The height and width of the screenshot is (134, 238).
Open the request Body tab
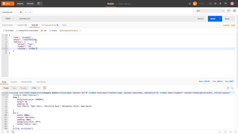(35, 25)
